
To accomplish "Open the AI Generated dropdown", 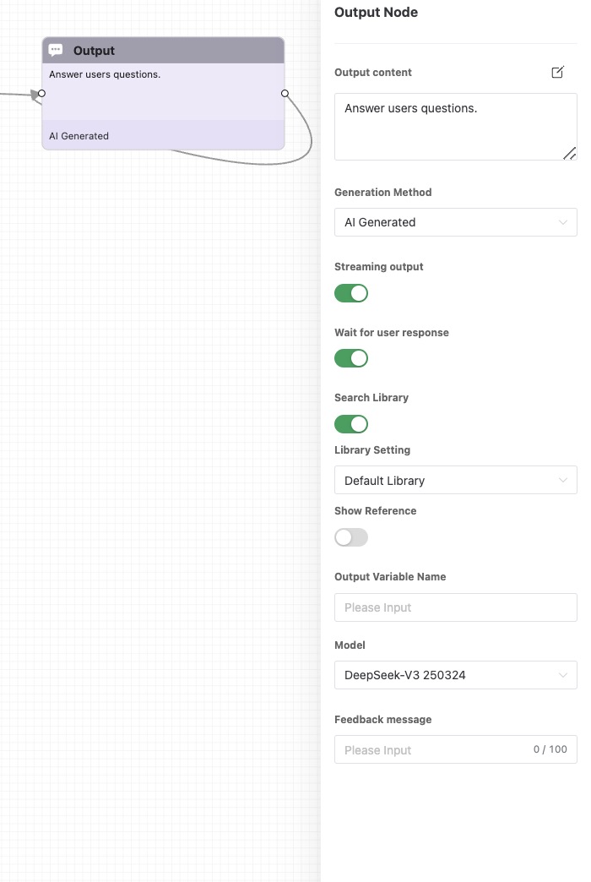I will tap(455, 222).
